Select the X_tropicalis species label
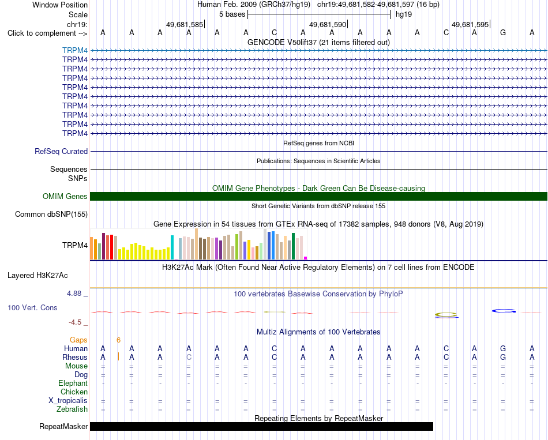This screenshot has height=440, width=548. tap(68, 401)
